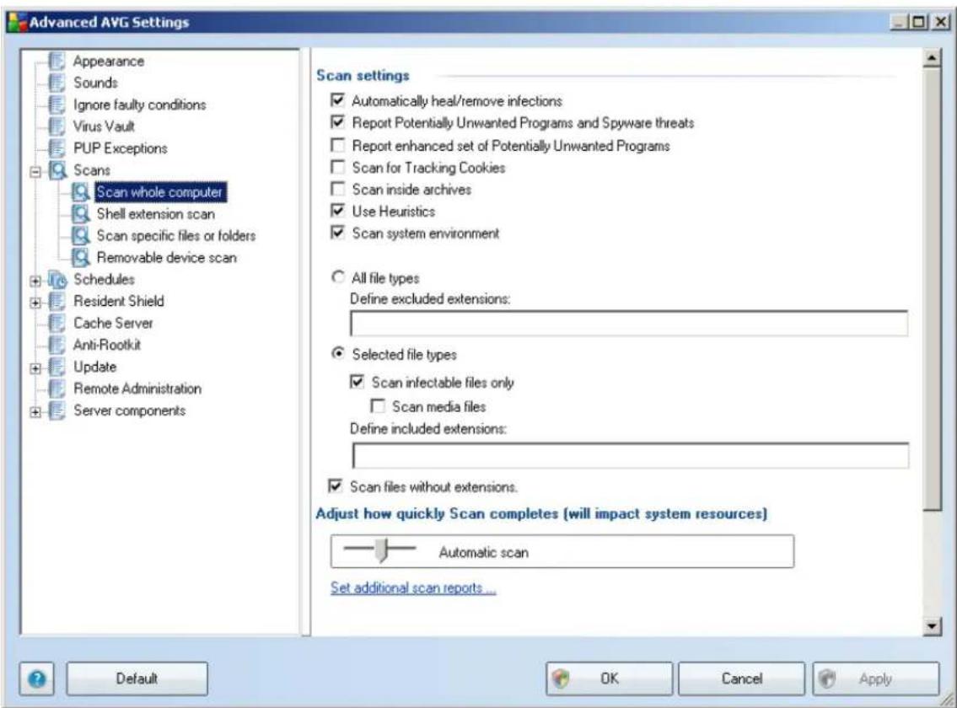
Task: Open Set additional scan reports link
Action: (413, 588)
